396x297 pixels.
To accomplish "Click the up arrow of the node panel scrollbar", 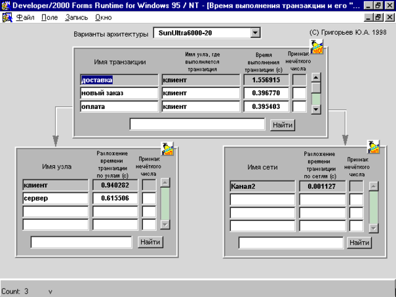I will point(165,183).
